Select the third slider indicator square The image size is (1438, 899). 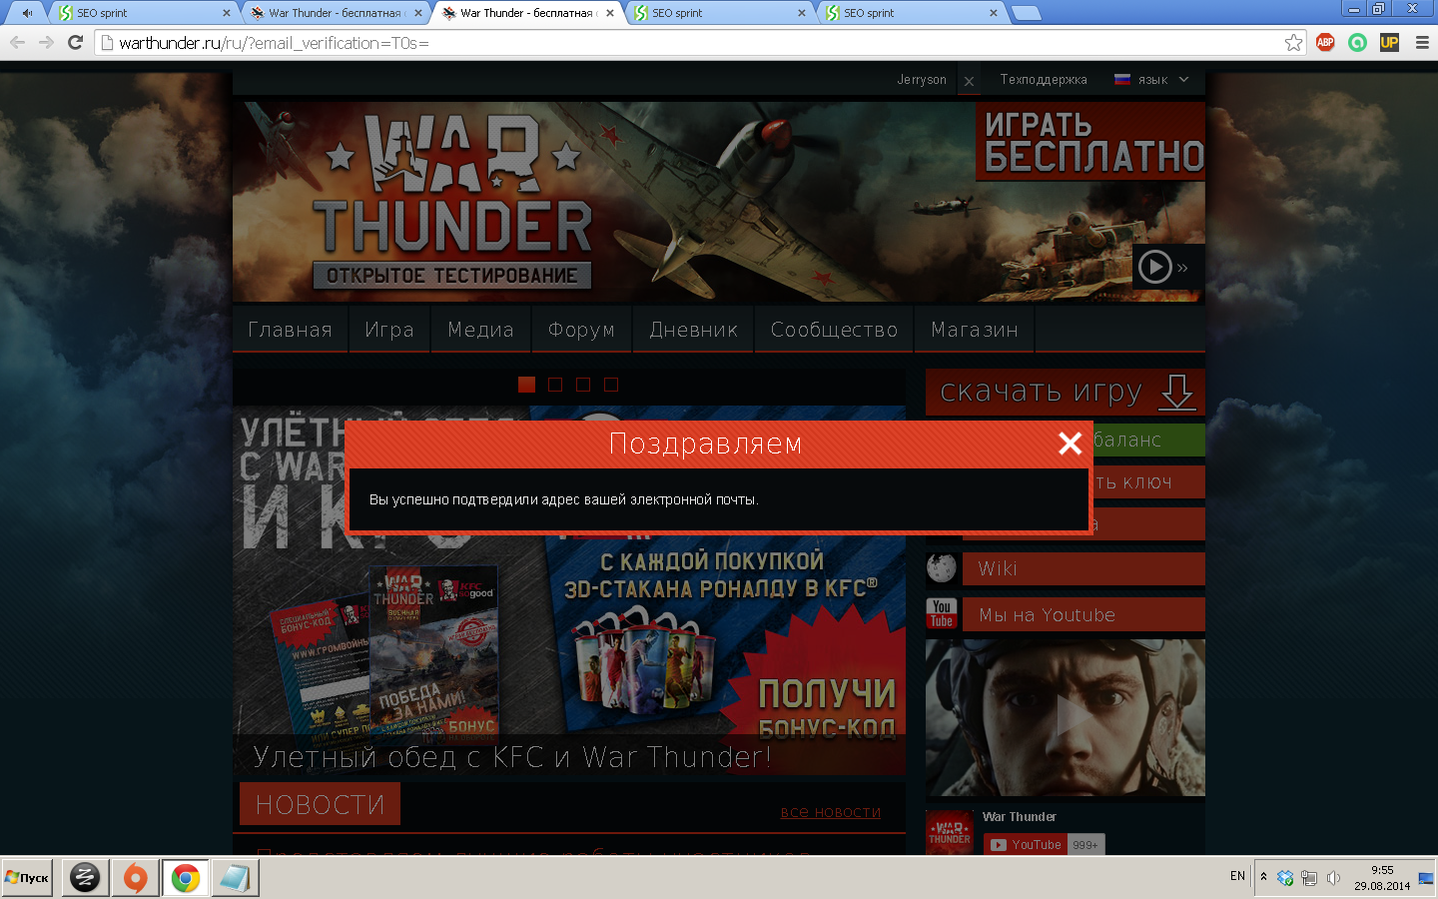pyautogui.click(x=583, y=385)
